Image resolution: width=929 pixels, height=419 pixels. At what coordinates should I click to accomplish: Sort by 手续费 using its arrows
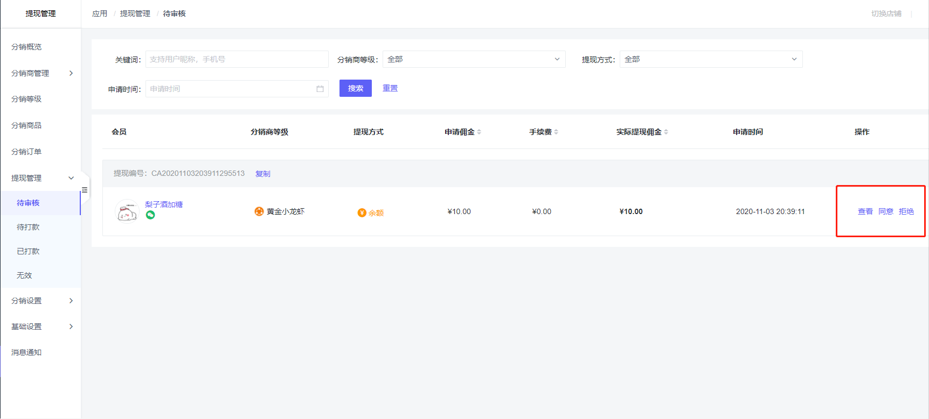[556, 132]
